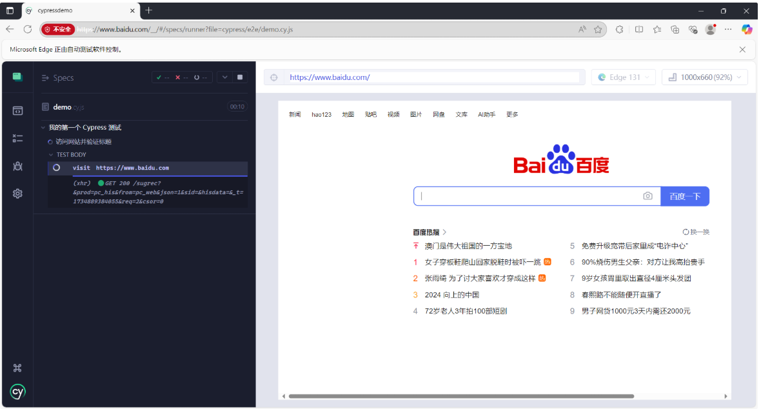Click the 百度一下 search button
Viewport: 761px width, 409px height.
click(x=684, y=196)
